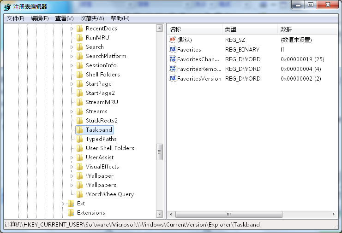This screenshot has width=342, height=233.
Task: Click the SessionInfo folder icon
Action: tap(79, 65)
